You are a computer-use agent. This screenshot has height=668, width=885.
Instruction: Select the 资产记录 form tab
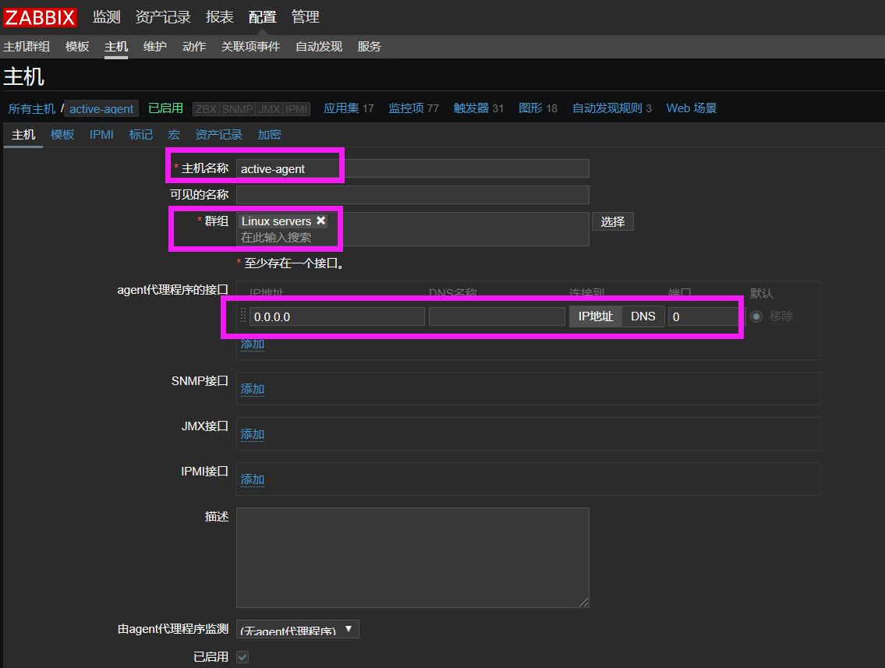218,135
